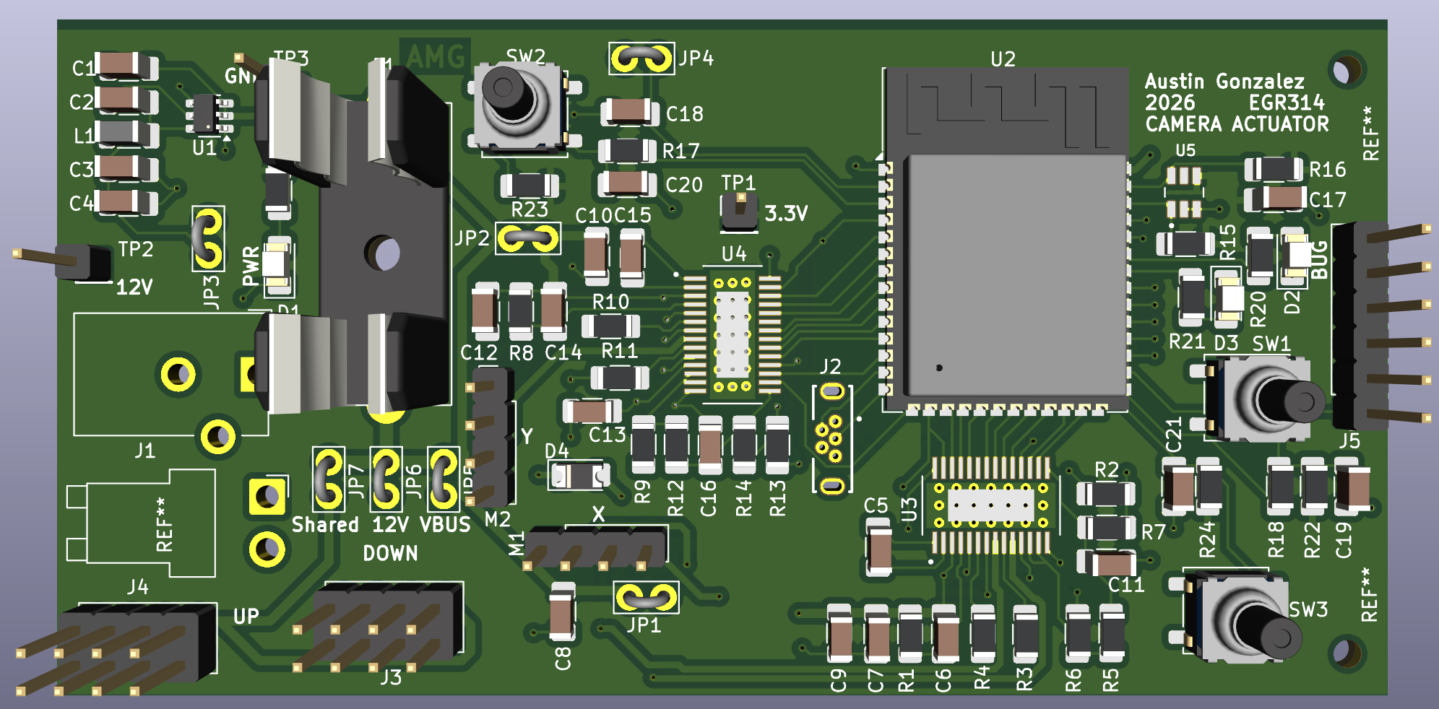Image resolution: width=1439 pixels, height=709 pixels.
Task: Select the JP1 solder jumper
Action: click(x=646, y=598)
